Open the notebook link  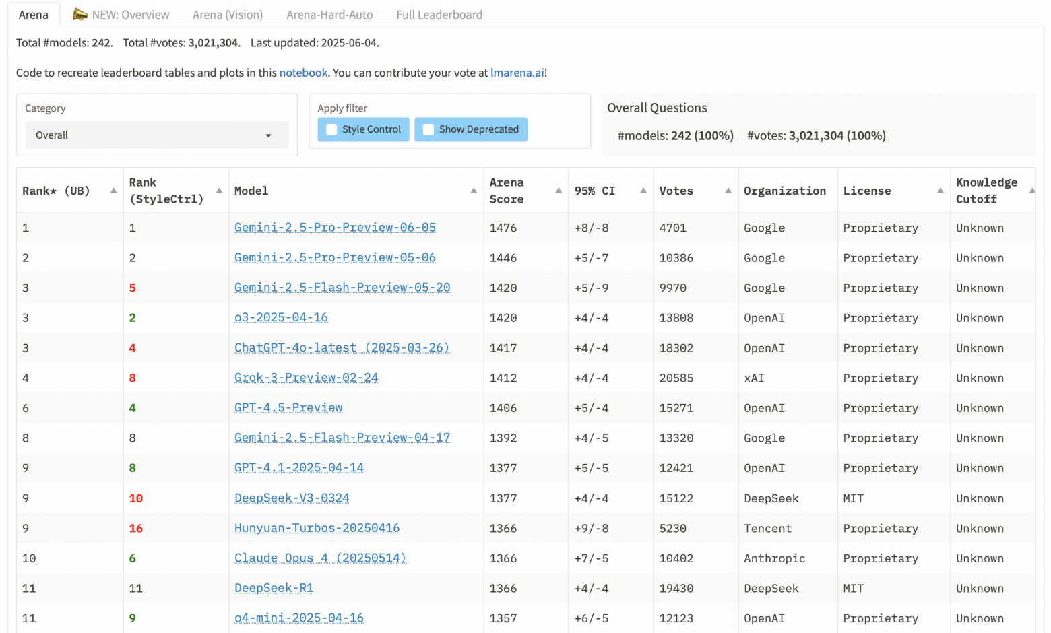click(x=303, y=73)
